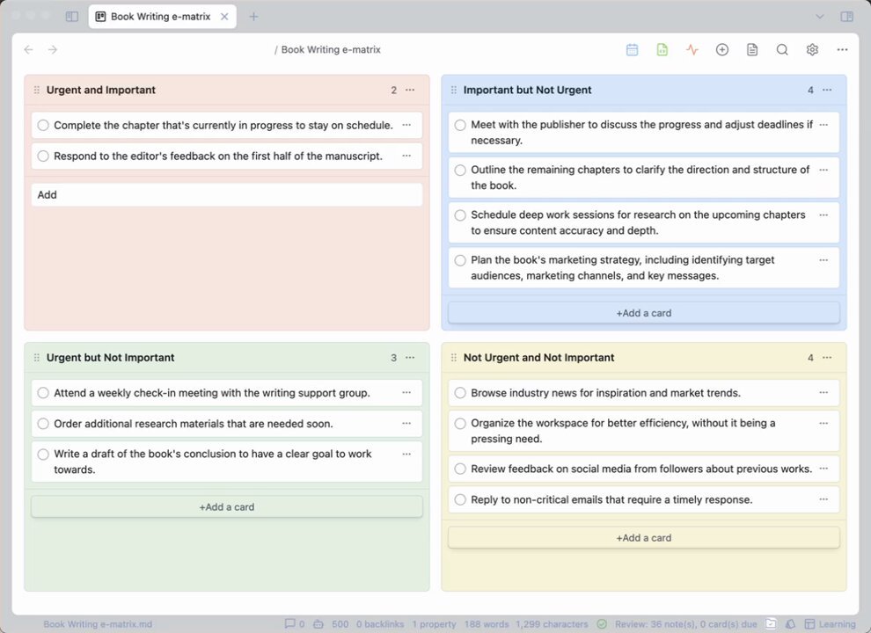Add a card to Not Urgent and Not Important
871x633 pixels.
click(x=644, y=537)
